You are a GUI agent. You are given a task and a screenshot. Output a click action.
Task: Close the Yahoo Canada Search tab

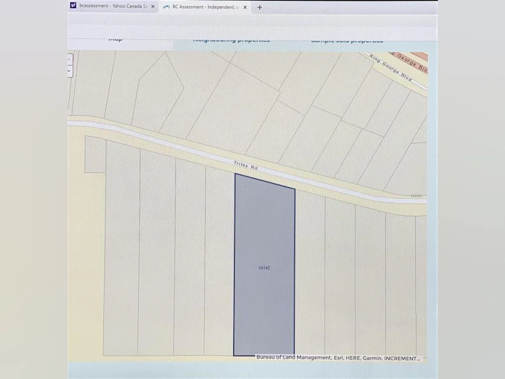click(x=153, y=6)
